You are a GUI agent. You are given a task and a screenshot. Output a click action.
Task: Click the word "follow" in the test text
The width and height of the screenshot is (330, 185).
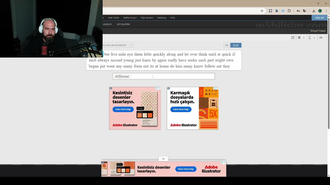coord(210,66)
